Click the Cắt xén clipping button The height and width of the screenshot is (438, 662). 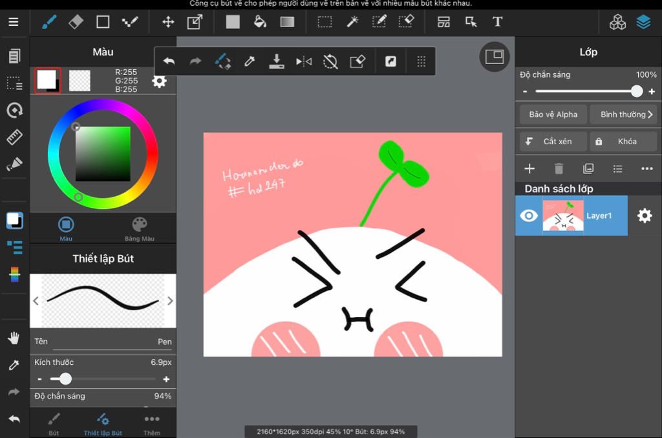coord(553,142)
